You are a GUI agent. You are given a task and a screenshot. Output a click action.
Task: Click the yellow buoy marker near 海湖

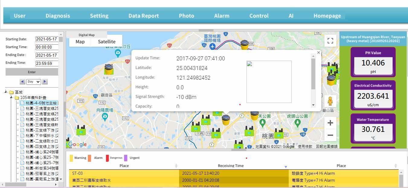[109, 69]
